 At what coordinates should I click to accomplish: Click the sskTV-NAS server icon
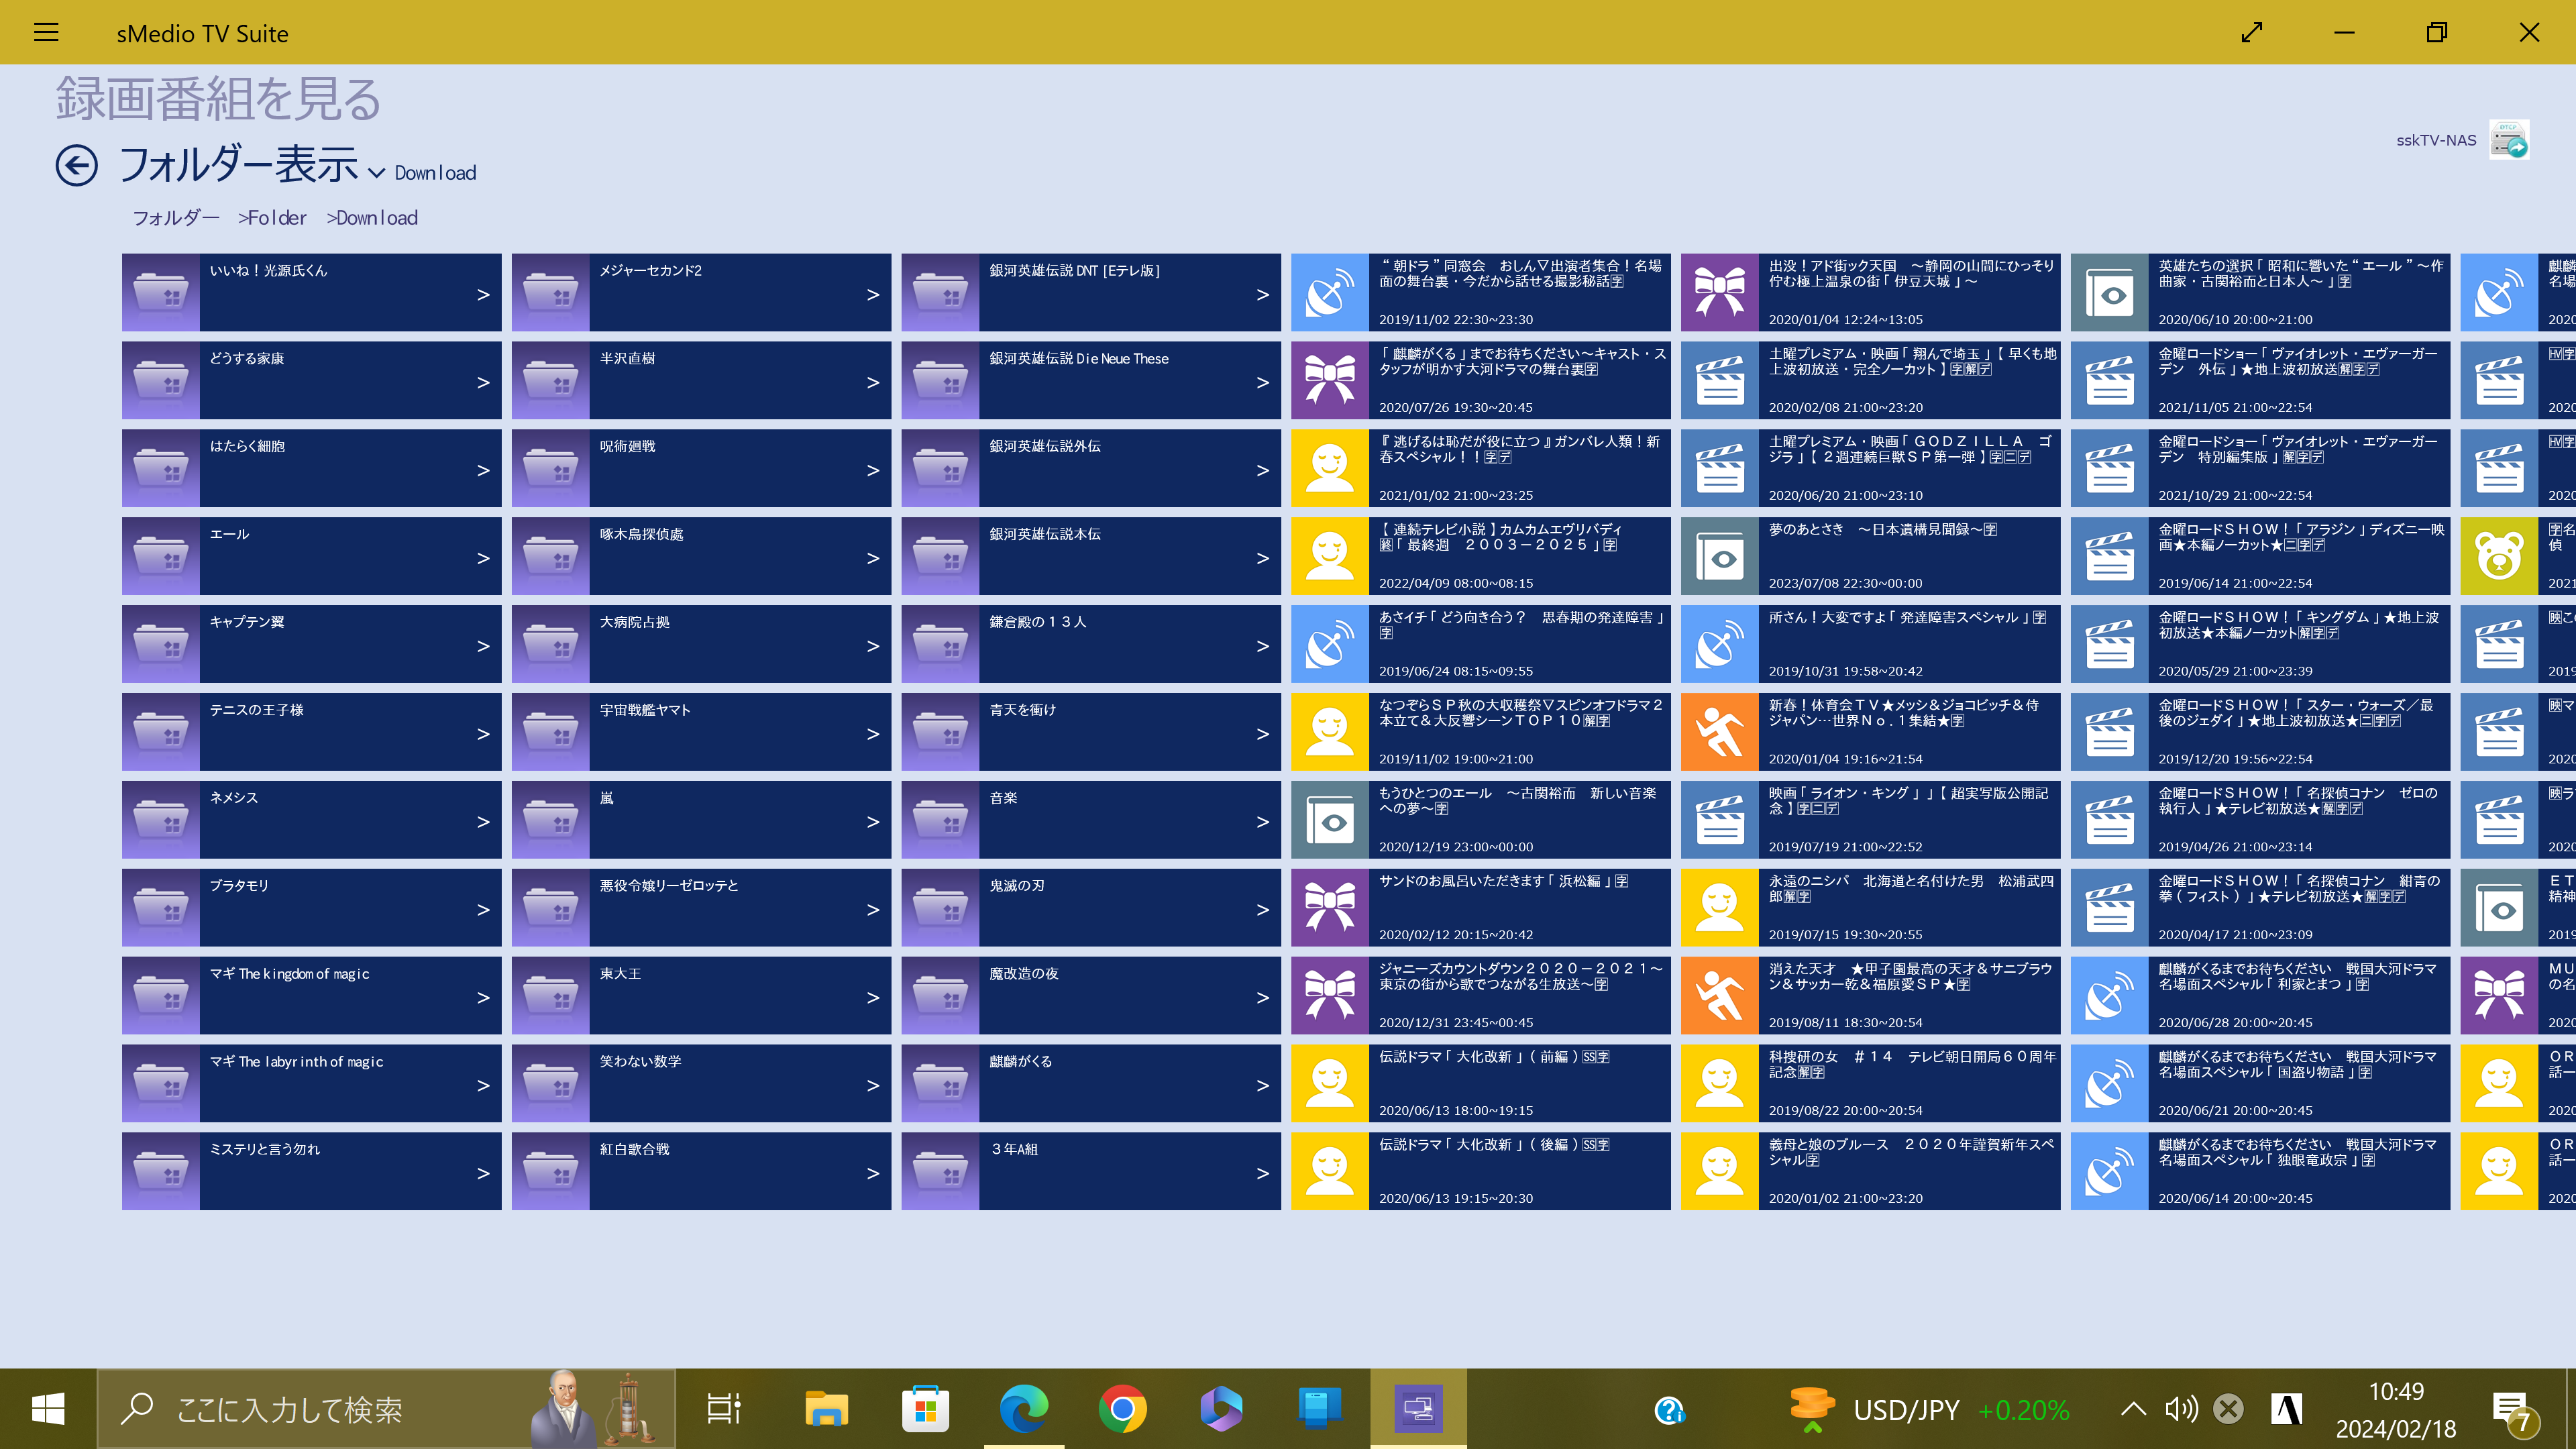click(x=2509, y=140)
